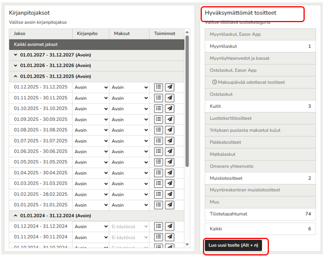The height and width of the screenshot is (256, 324).
Task: Select the Tiliotetapahtumat category
Action: coord(260,214)
